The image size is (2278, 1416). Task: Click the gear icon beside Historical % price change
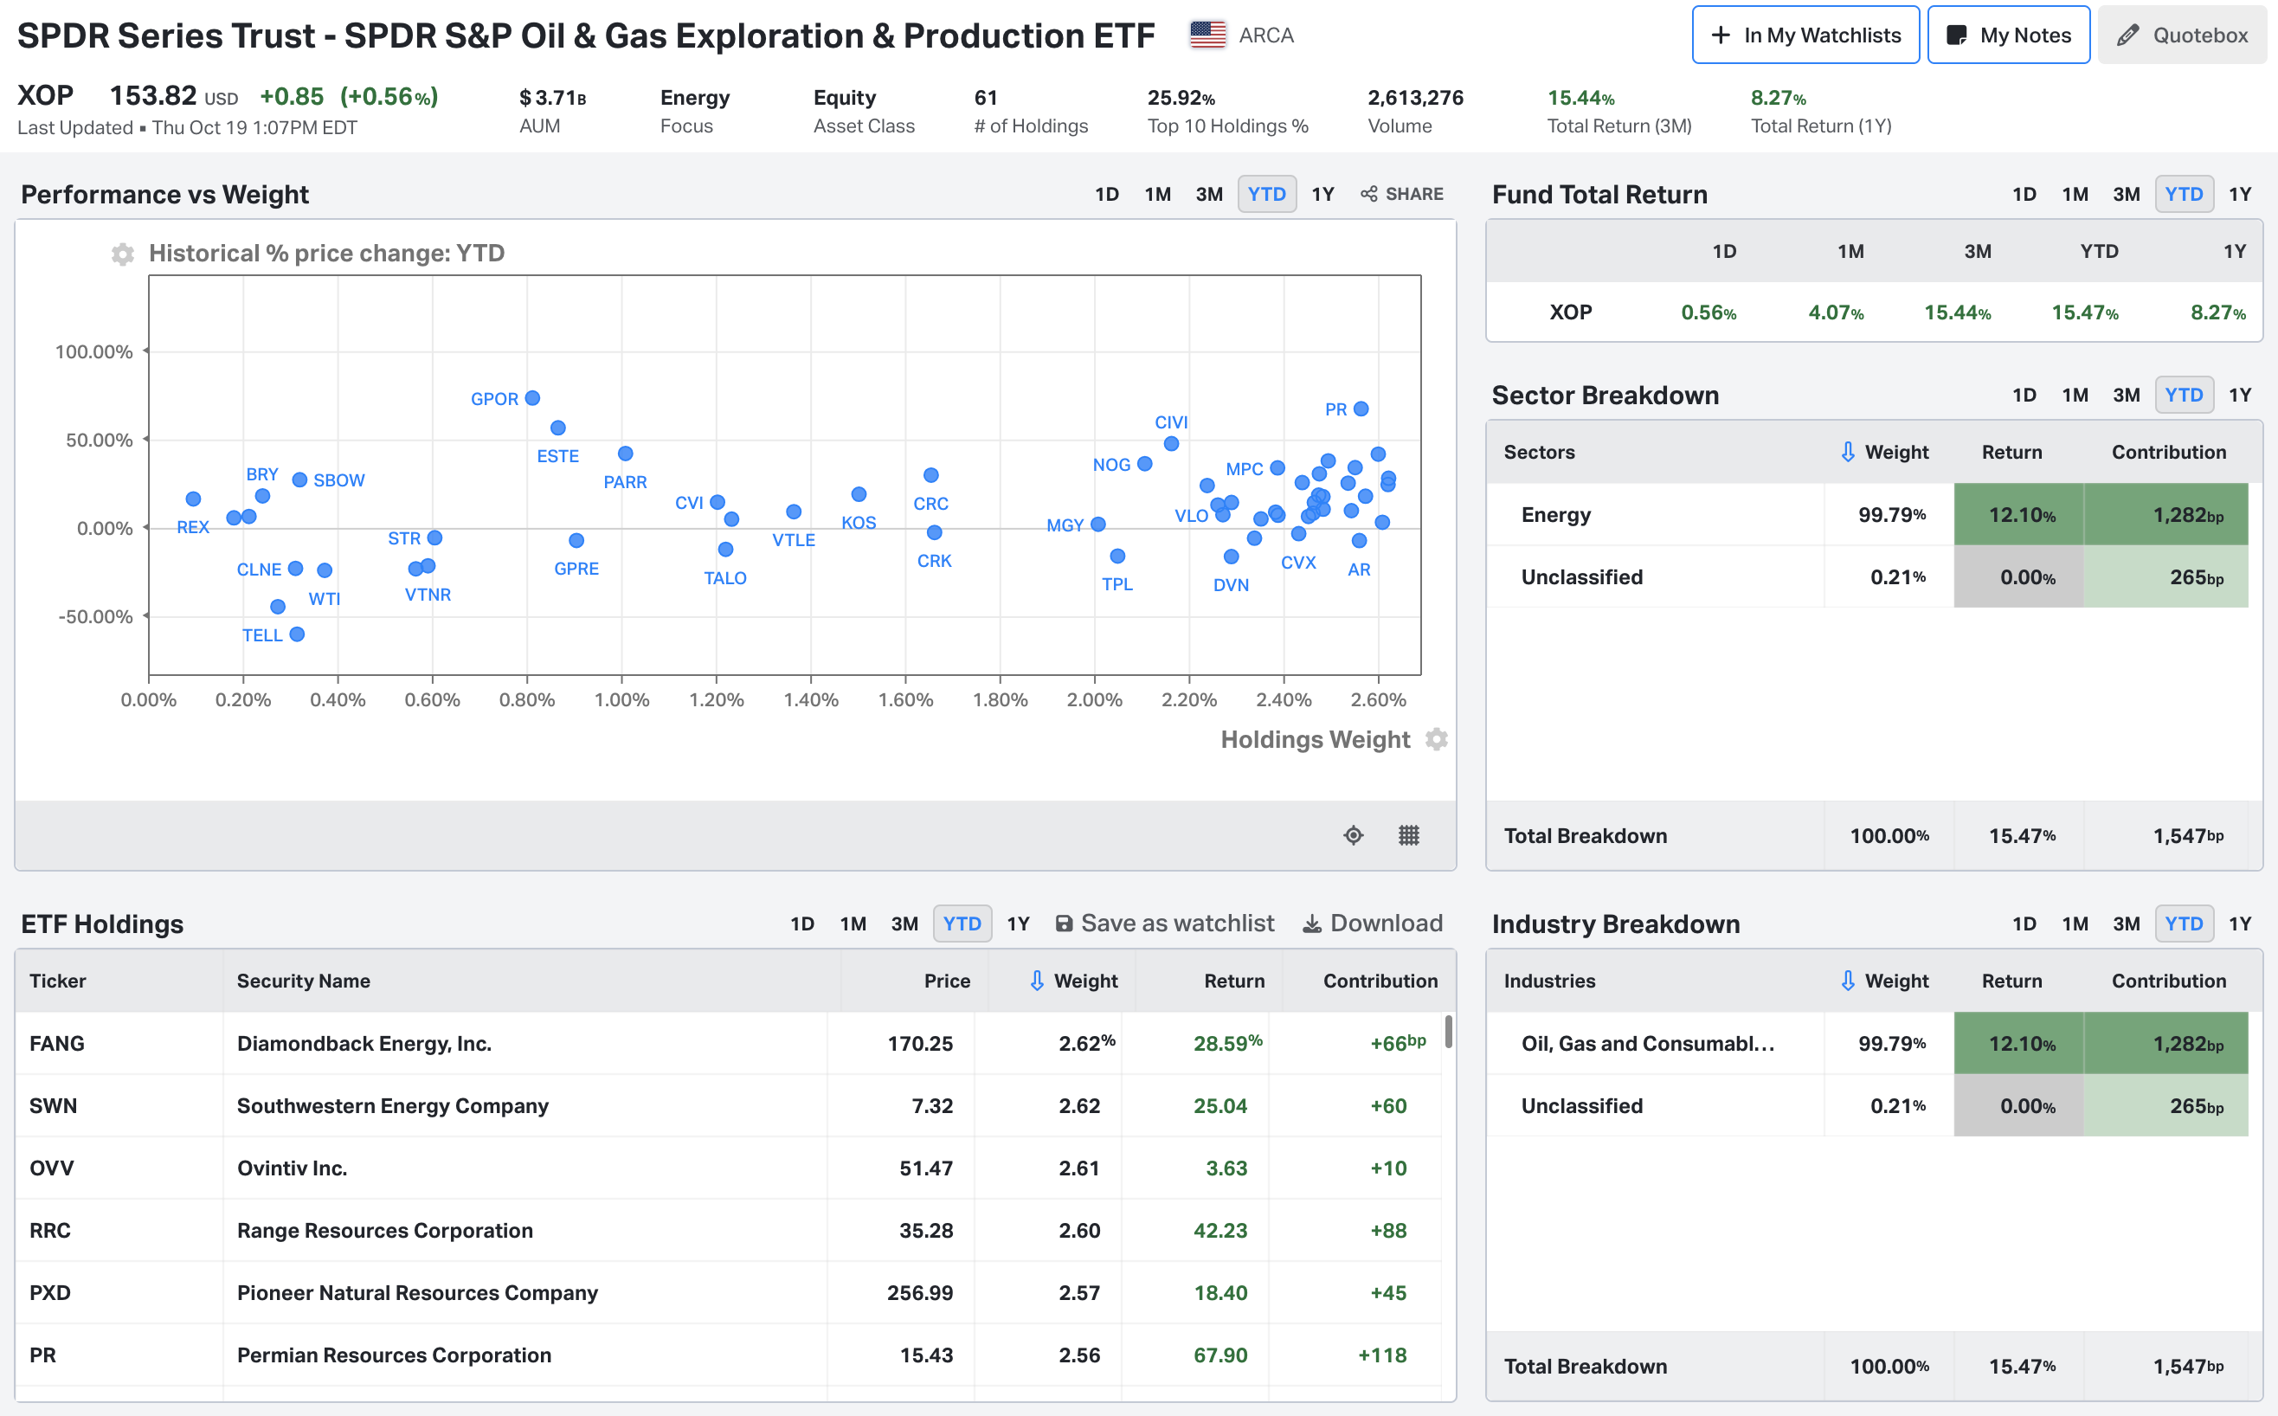123,254
